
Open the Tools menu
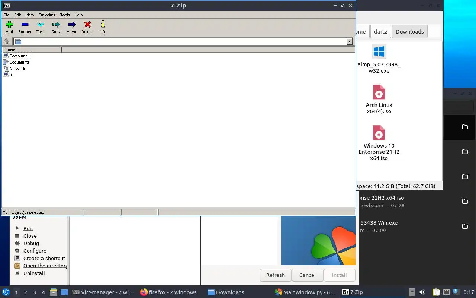click(65, 15)
